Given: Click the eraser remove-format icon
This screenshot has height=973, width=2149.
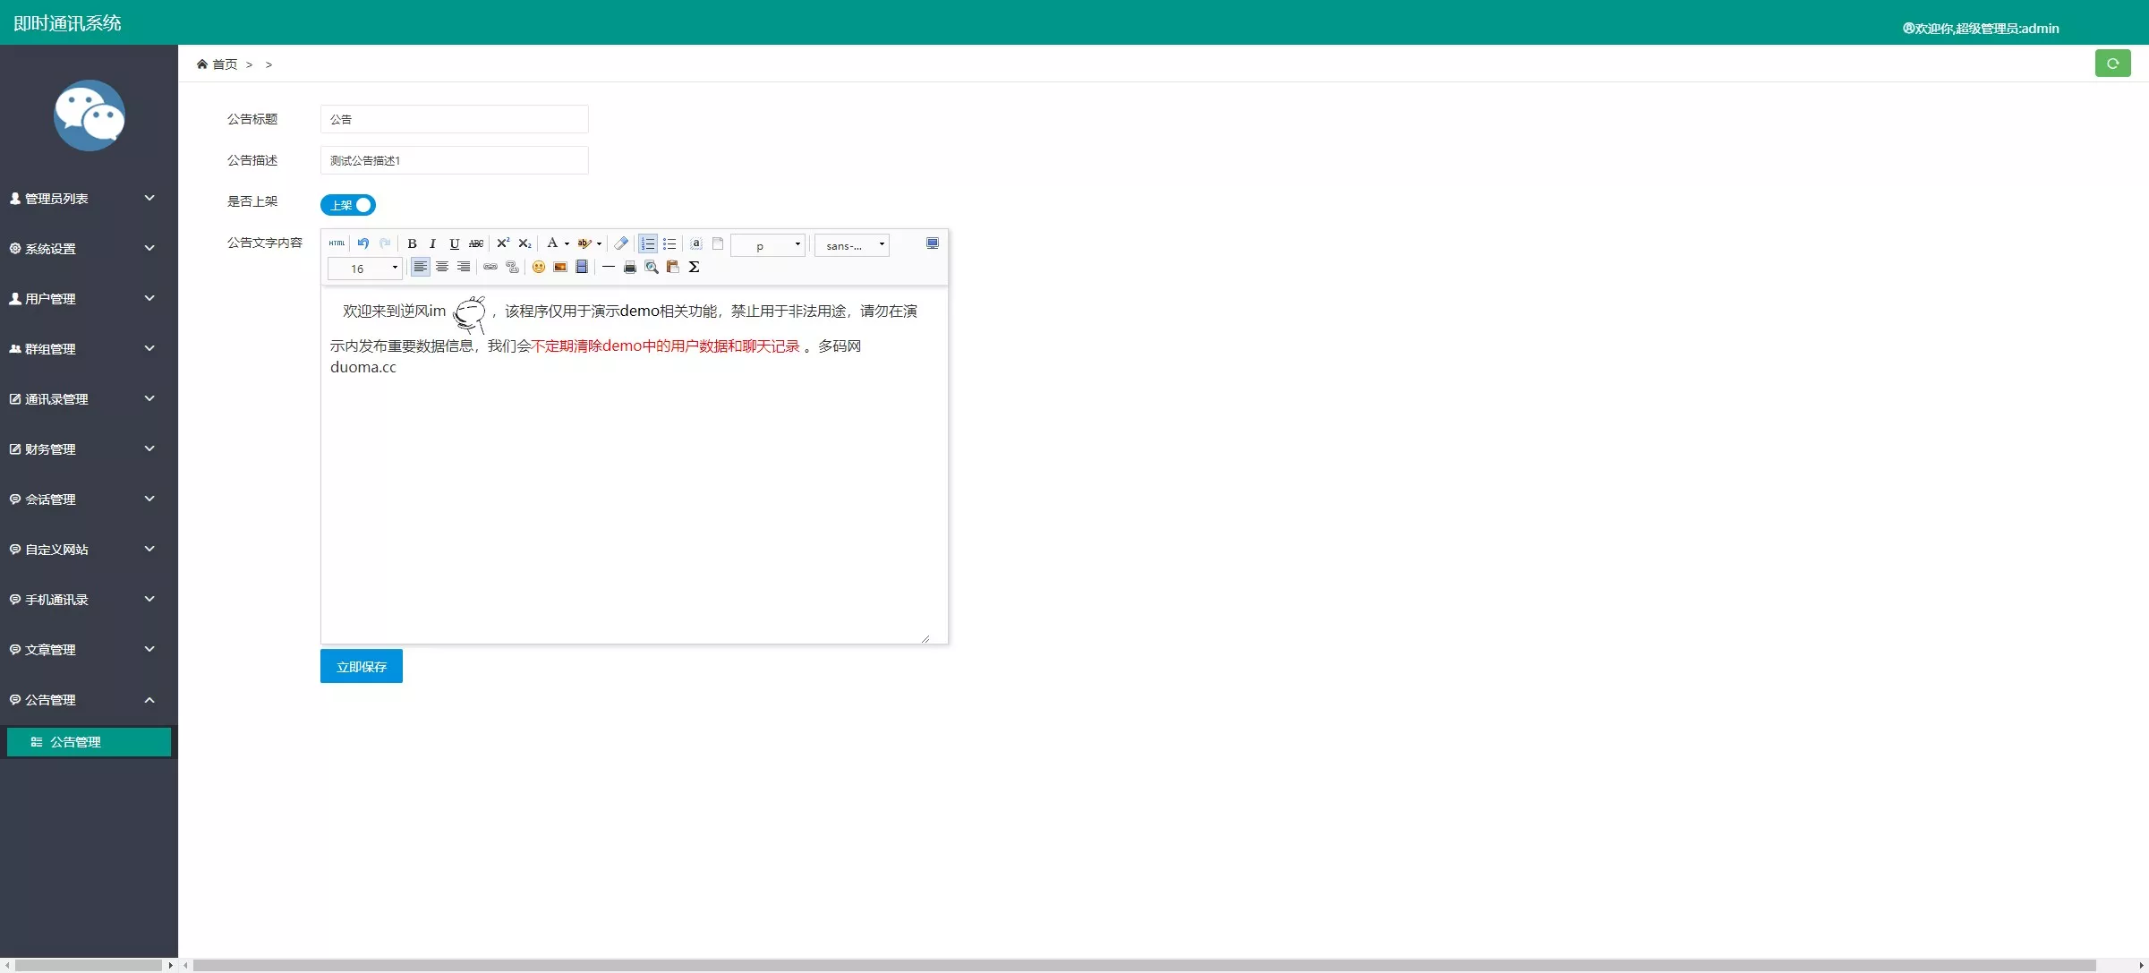Looking at the screenshot, I should click(621, 243).
